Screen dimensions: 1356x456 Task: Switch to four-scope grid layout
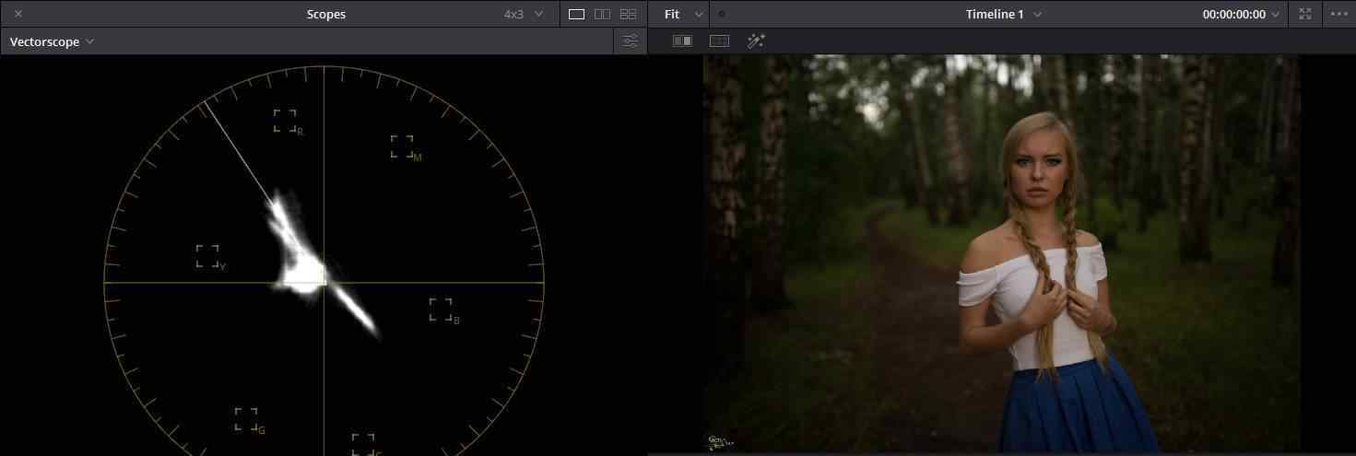[628, 14]
